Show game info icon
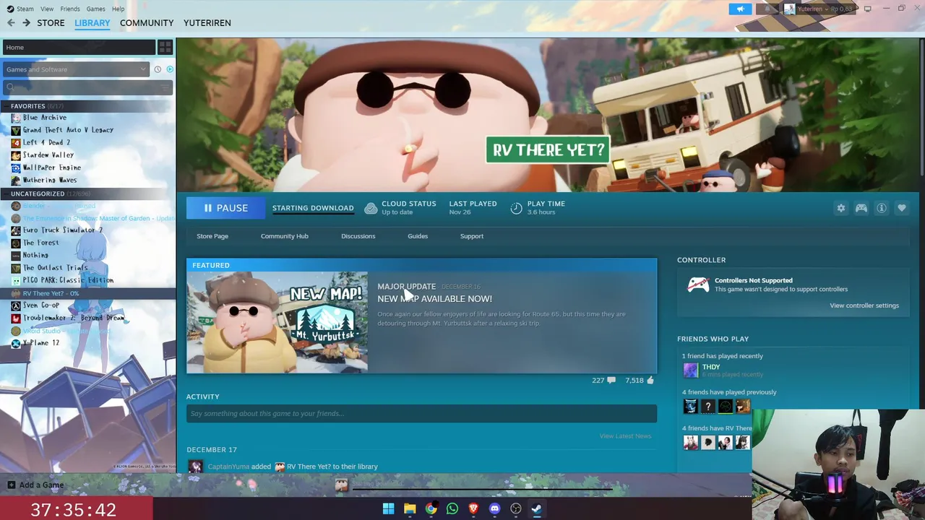 (882, 208)
